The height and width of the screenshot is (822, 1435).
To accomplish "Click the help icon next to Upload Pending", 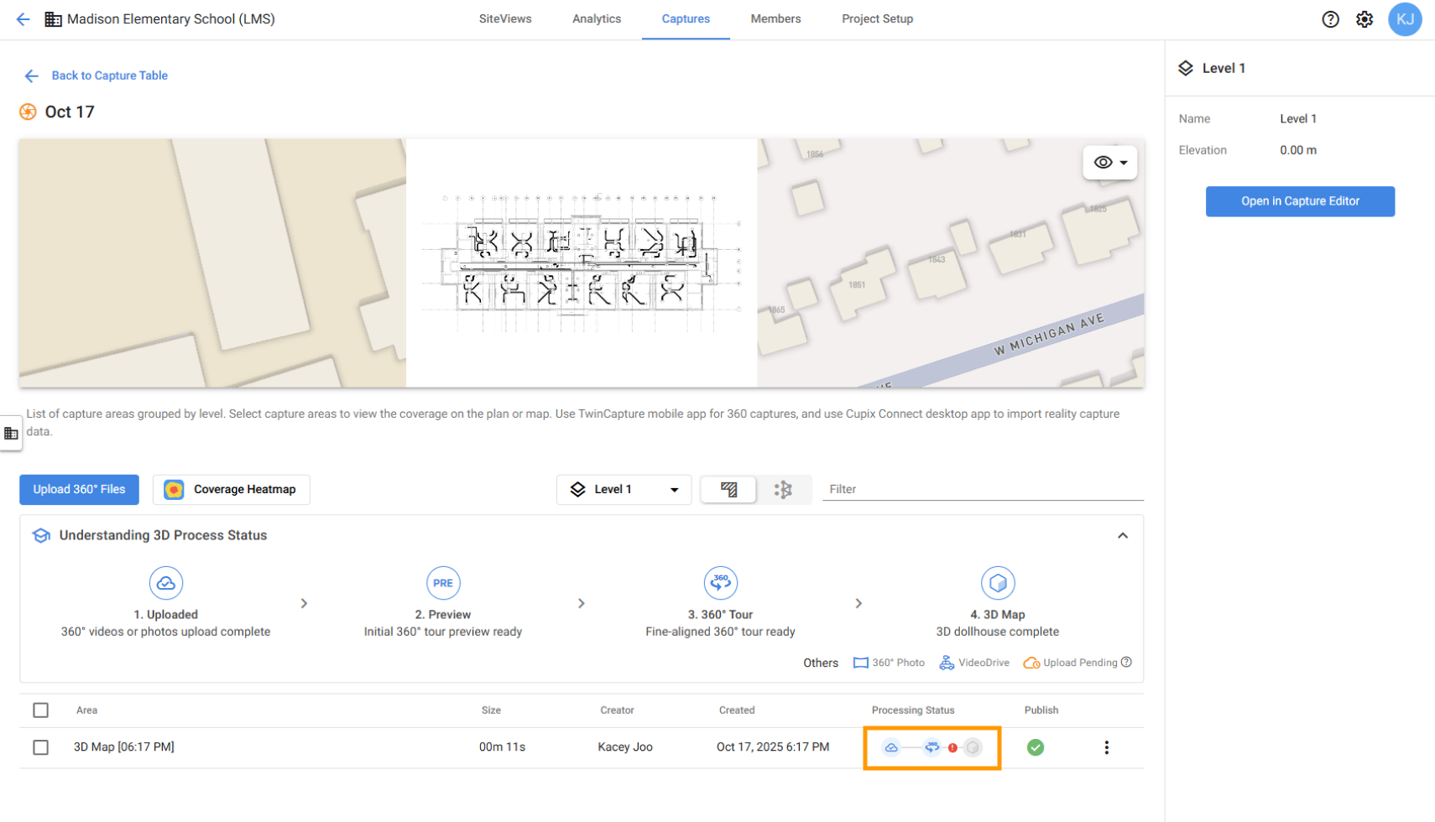I will (x=1126, y=662).
